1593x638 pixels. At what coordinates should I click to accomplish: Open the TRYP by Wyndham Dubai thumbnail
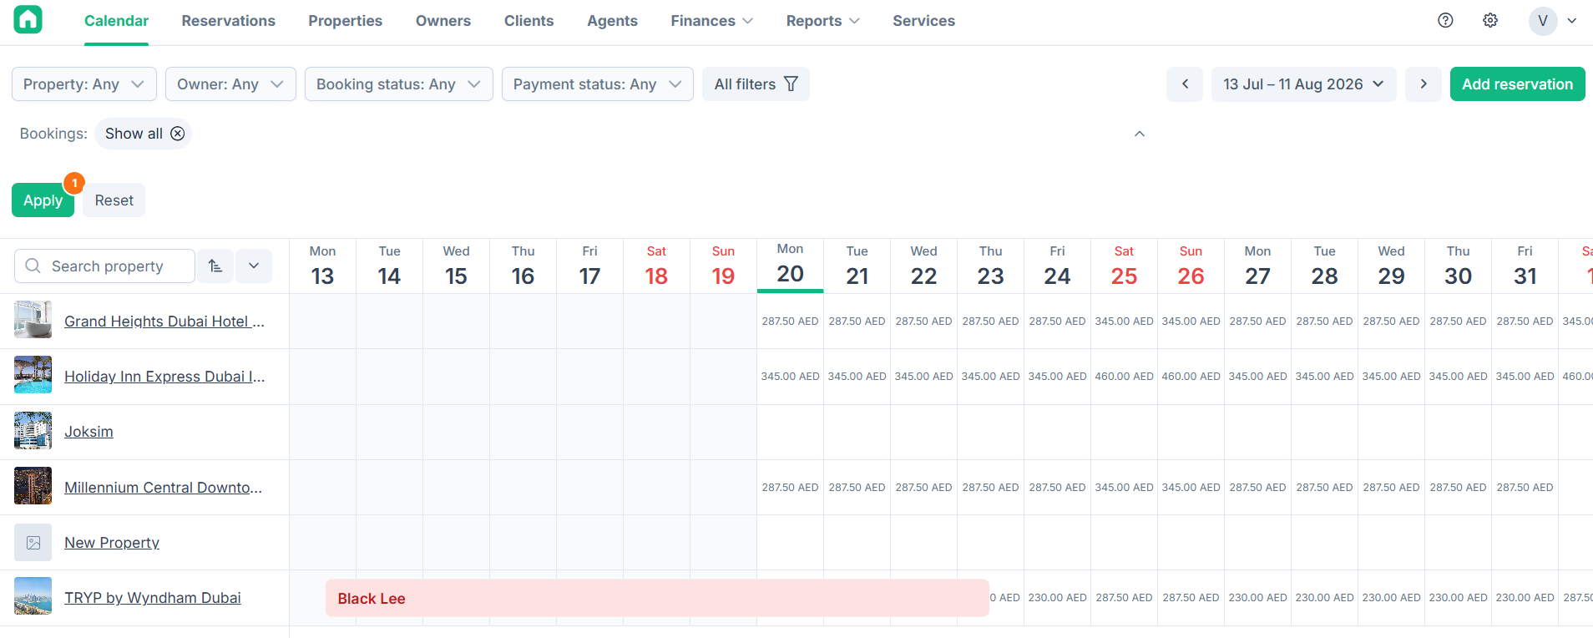(33, 597)
